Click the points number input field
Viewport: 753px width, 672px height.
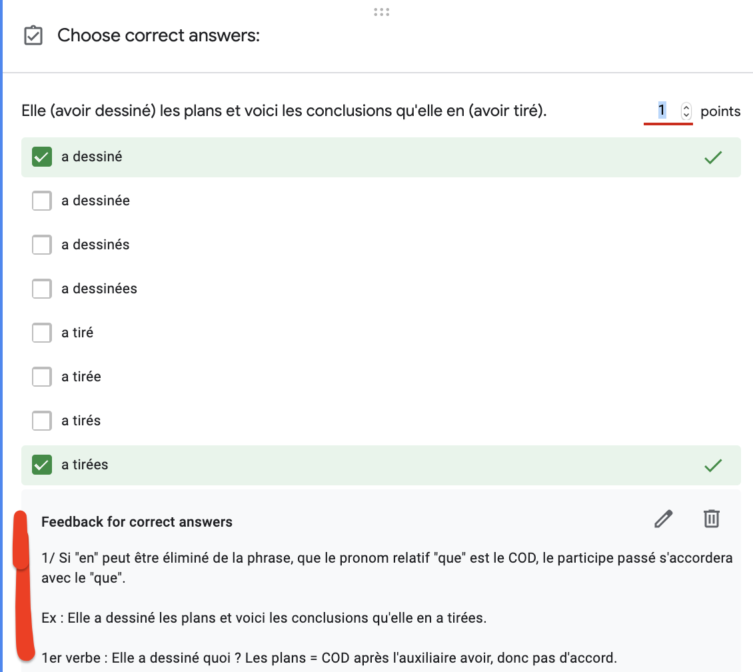662,111
